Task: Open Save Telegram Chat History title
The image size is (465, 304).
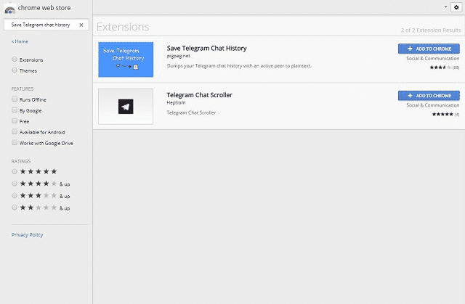Action: 206,49
